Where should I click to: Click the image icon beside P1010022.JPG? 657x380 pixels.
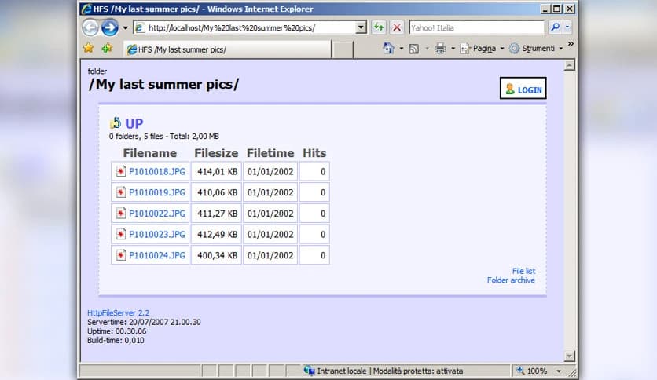(121, 213)
